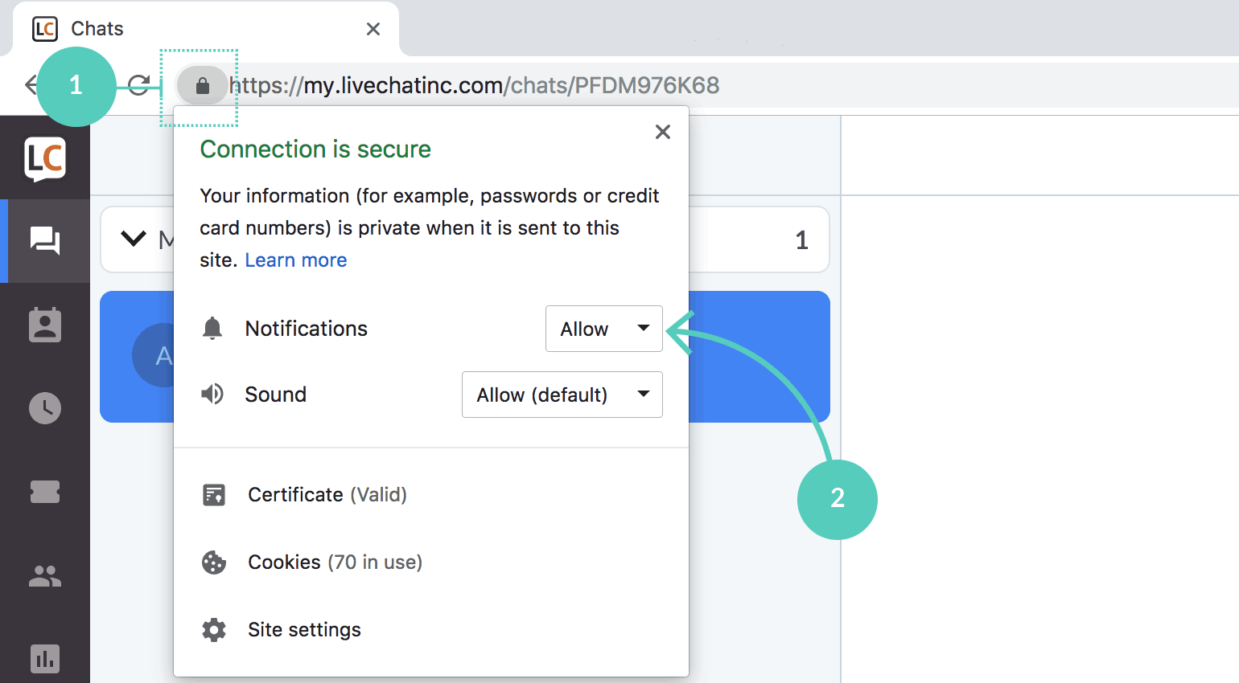
Task: Open the Sound Allow (default) dropdown
Action: pyautogui.click(x=562, y=395)
